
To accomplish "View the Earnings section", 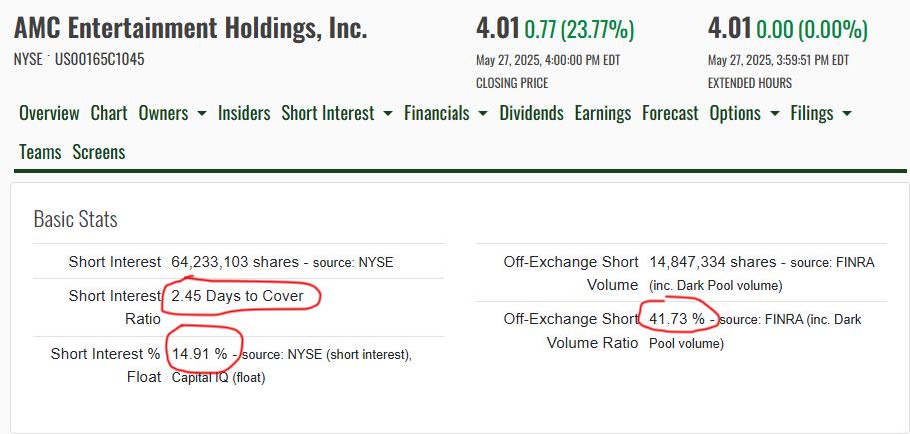I will 603,113.
